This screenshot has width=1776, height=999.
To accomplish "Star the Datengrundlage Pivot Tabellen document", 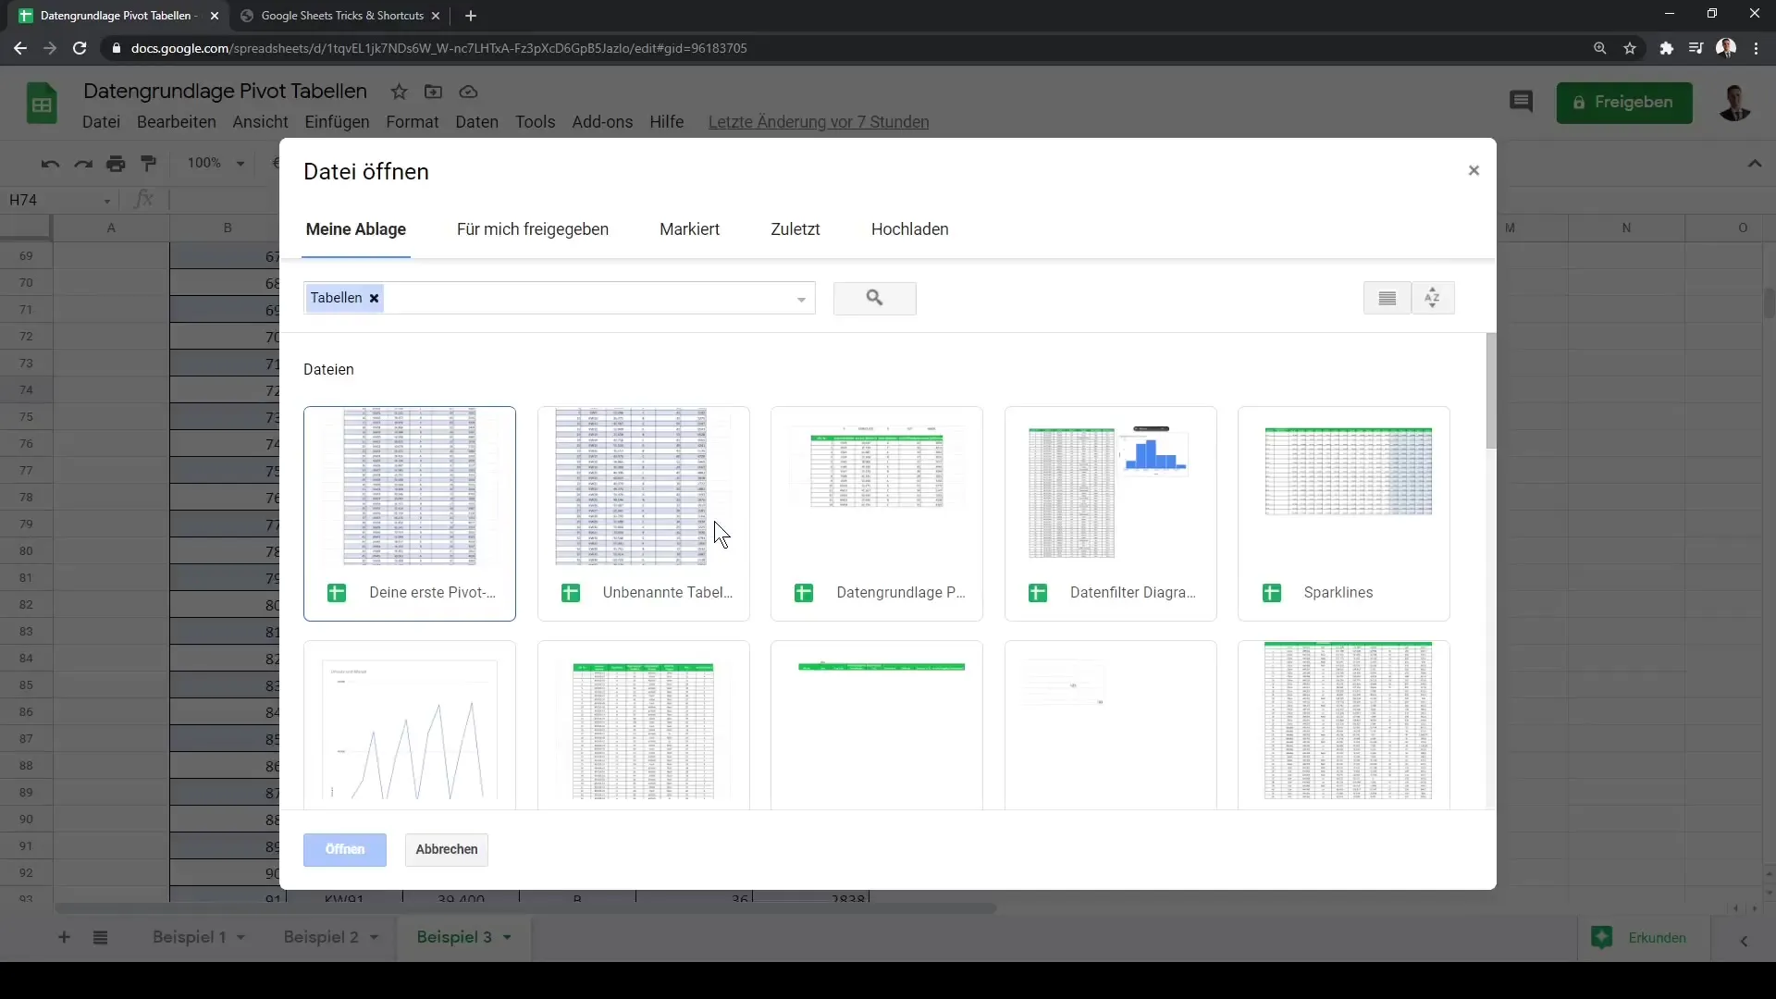I will coord(399,92).
